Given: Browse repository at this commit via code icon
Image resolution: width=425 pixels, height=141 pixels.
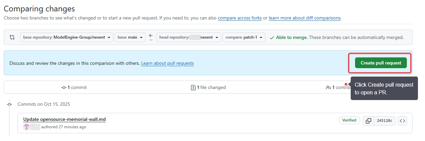Looking at the screenshot, I should pos(402,121).
